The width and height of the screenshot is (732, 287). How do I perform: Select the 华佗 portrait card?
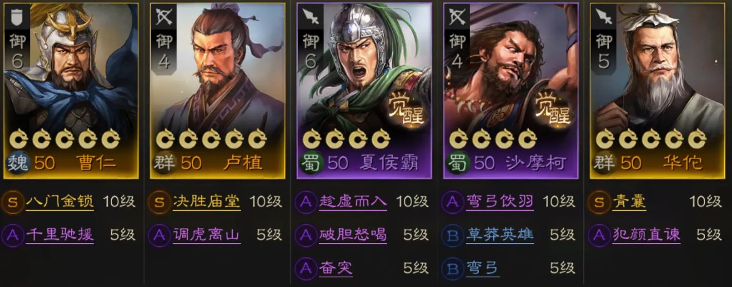pyautogui.click(x=658, y=90)
